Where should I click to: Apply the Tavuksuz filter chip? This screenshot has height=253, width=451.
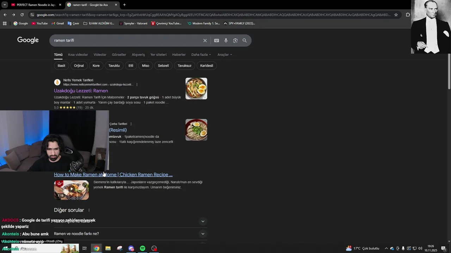(x=185, y=66)
